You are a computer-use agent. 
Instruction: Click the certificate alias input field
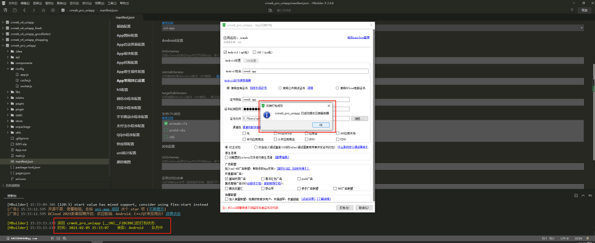[x=296, y=99]
